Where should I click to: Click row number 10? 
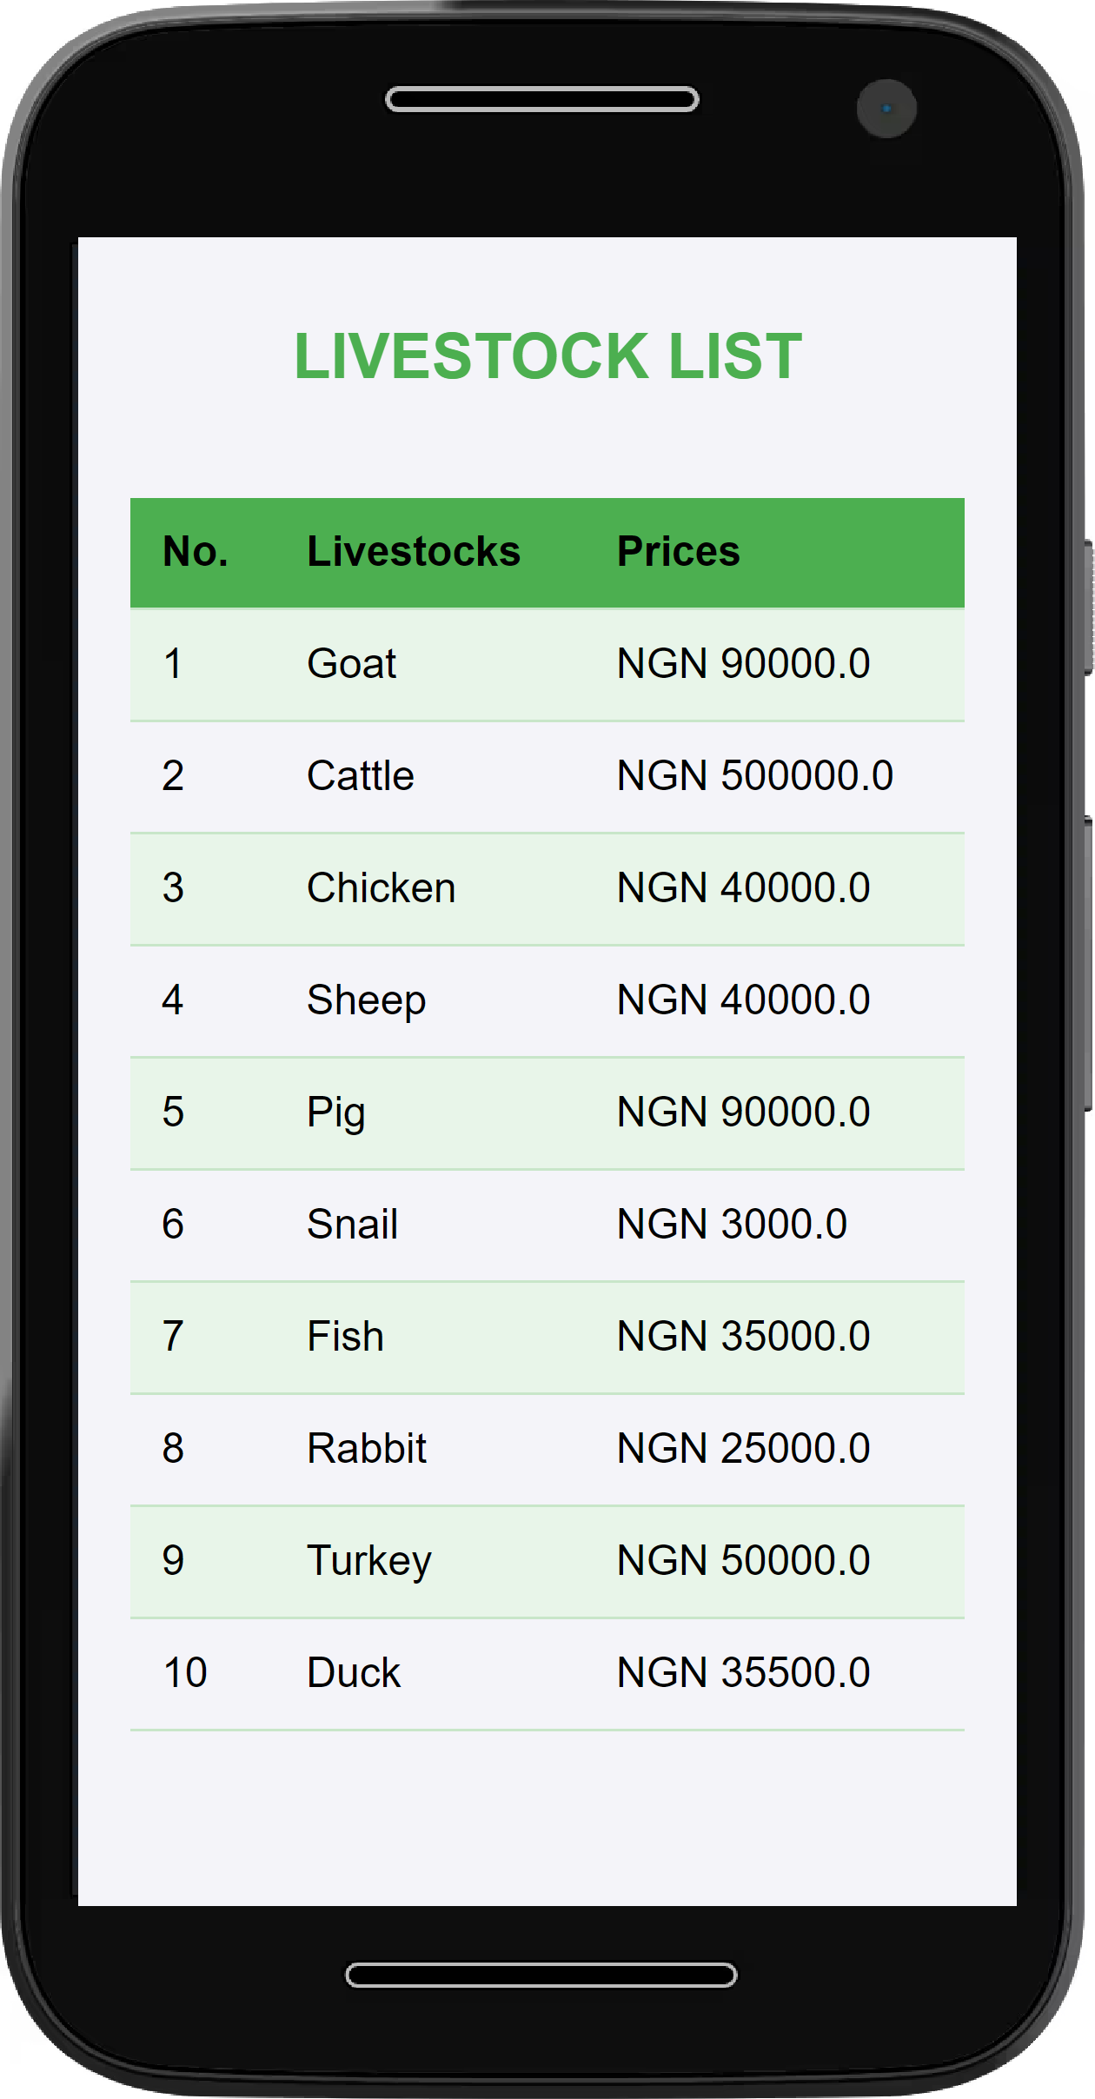point(185,1673)
